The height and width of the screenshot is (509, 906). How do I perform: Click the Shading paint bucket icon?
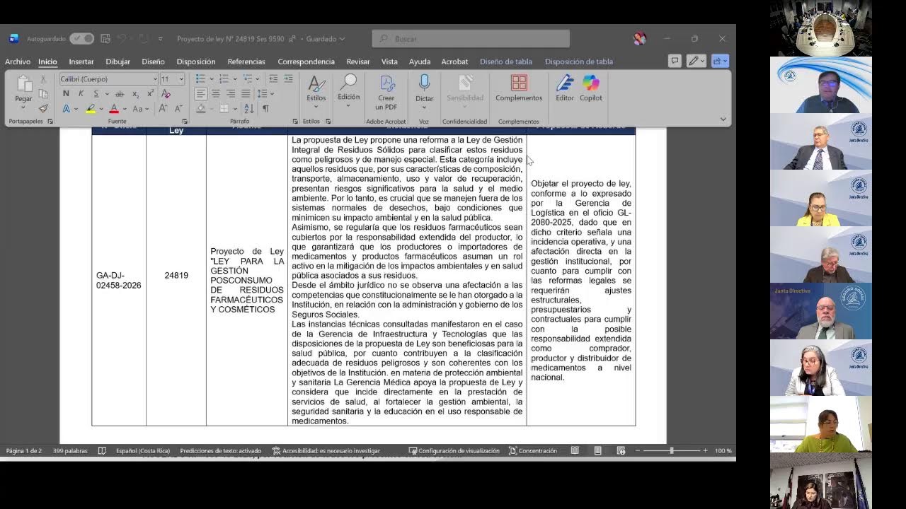pyautogui.click(x=201, y=109)
